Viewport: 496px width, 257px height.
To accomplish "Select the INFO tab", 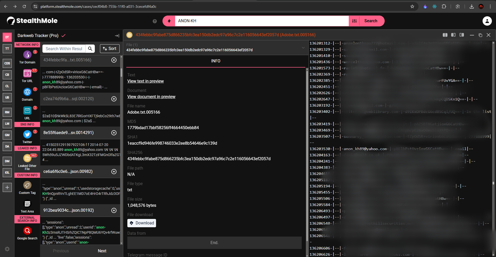I will 216,61.
